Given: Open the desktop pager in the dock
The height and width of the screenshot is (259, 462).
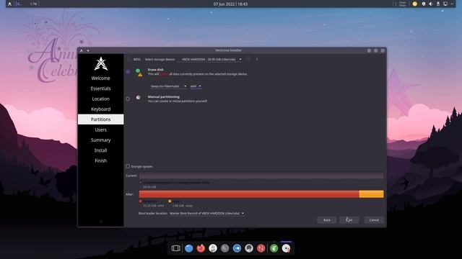Looking at the screenshot, I should pos(176,248).
